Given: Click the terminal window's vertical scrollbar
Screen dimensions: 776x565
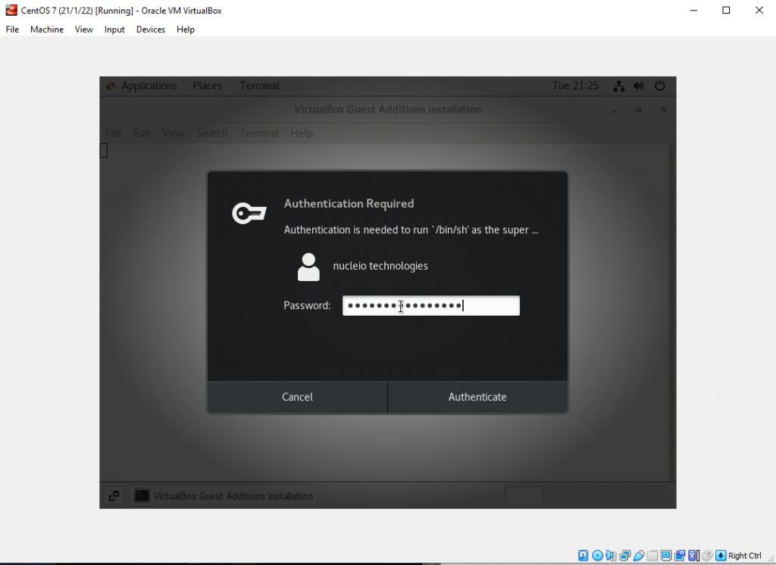Looking at the screenshot, I should [x=672, y=312].
